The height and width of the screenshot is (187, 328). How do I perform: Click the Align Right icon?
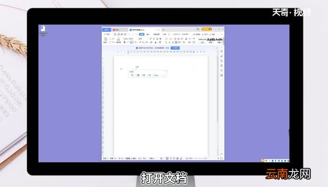172,42
